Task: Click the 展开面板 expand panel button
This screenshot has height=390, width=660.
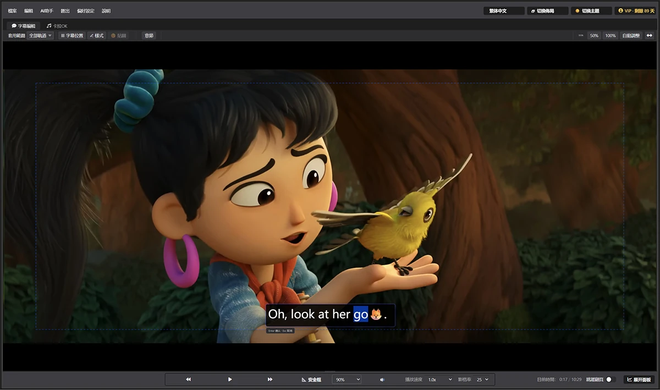Action: (639, 380)
